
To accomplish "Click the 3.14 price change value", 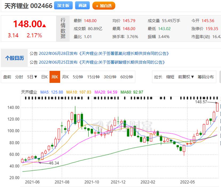I will pos(13,35).
